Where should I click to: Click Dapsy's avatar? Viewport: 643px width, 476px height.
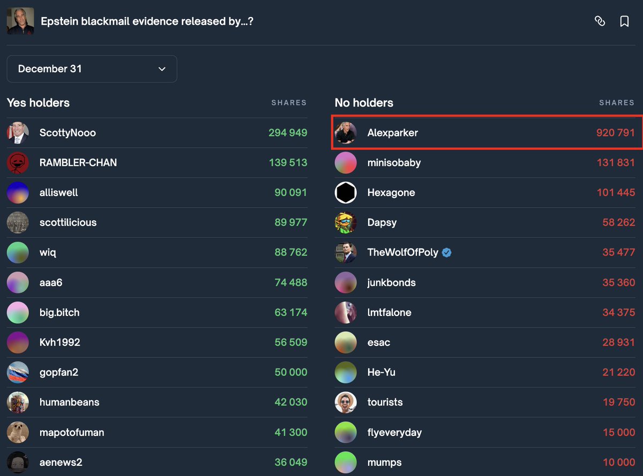pos(346,223)
